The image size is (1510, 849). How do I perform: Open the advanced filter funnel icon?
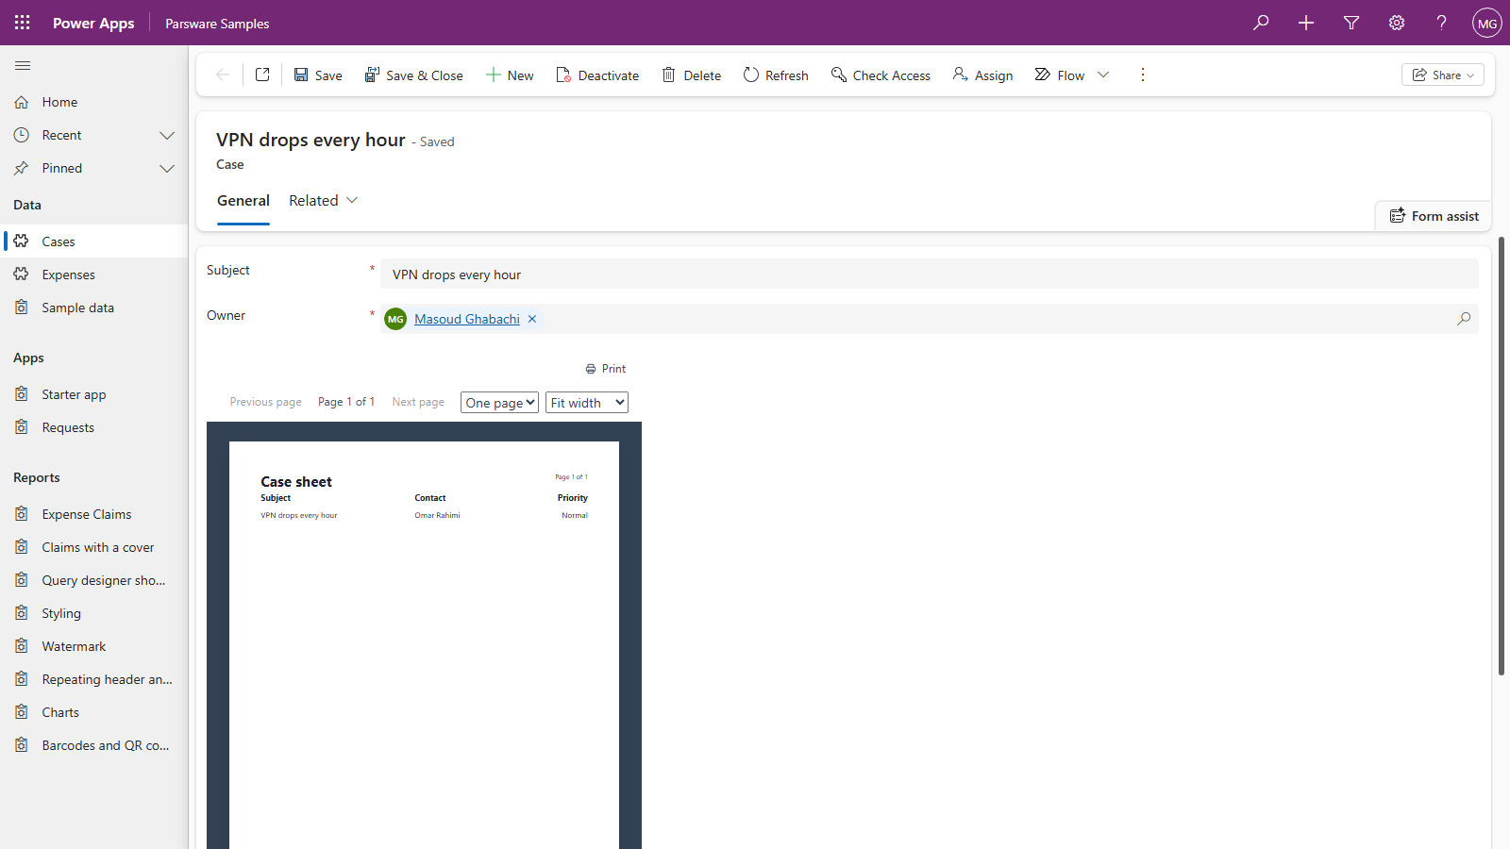[1351, 23]
